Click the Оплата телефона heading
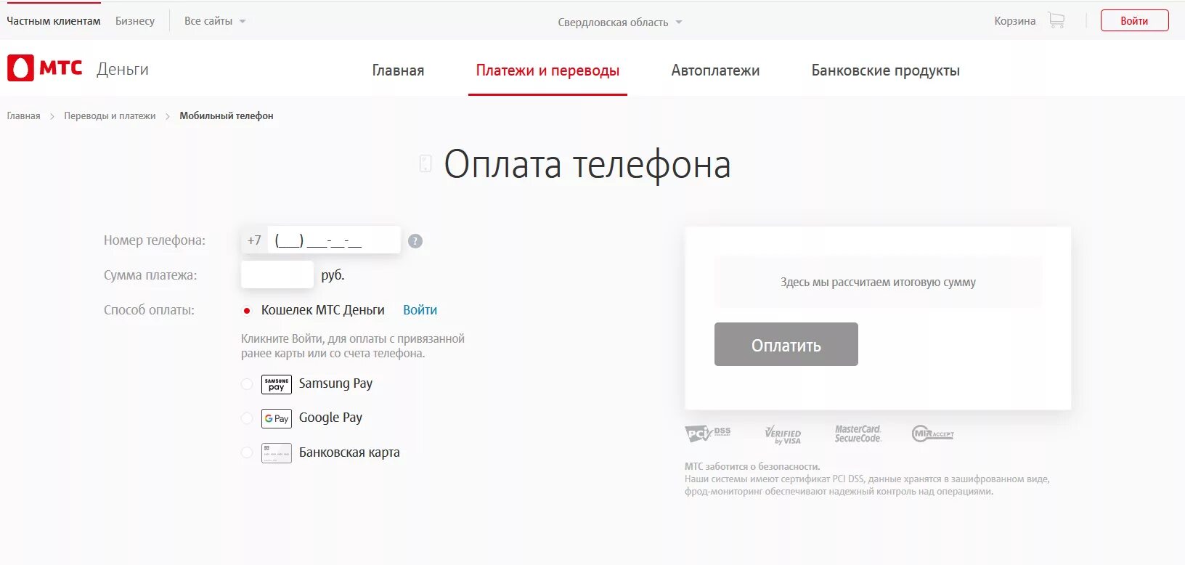The height and width of the screenshot is (565, 1185). [587, 164]
